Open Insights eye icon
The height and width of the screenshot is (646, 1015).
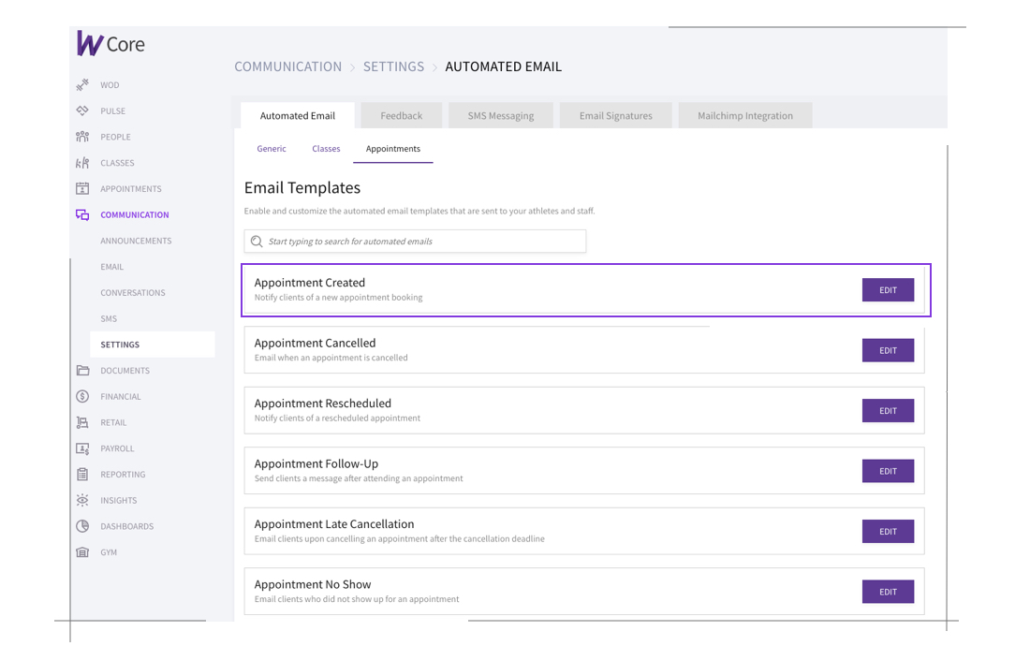click(x=82, y=500)
